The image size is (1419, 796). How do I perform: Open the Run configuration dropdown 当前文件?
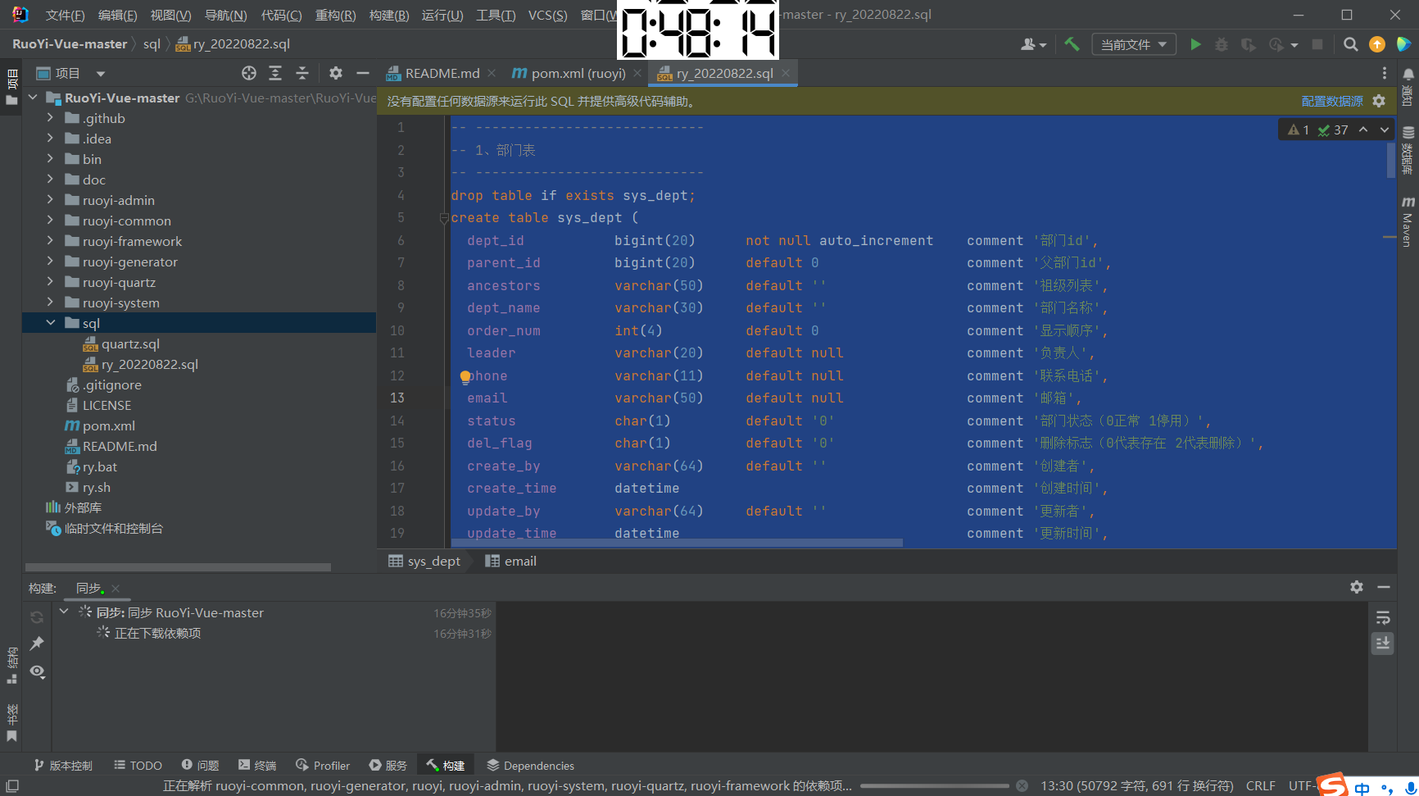click(x=1134, y=44)
